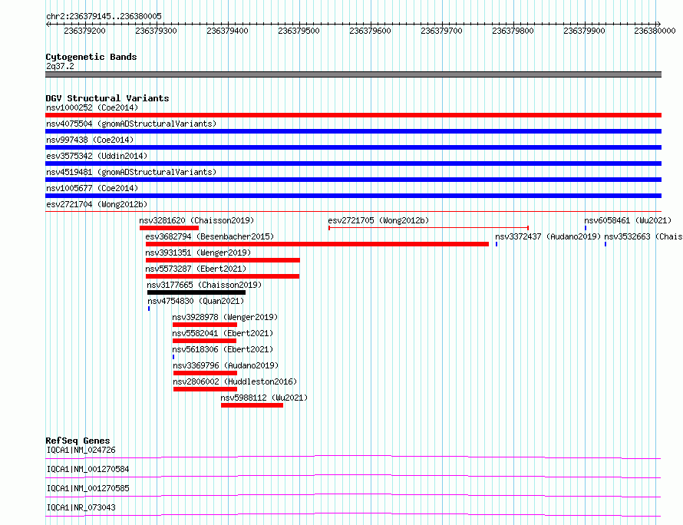This screenshot has width=683, height=525.
Task: Click the esv3682794 (Besenbacher2015) label
Action: pos(210,236)
